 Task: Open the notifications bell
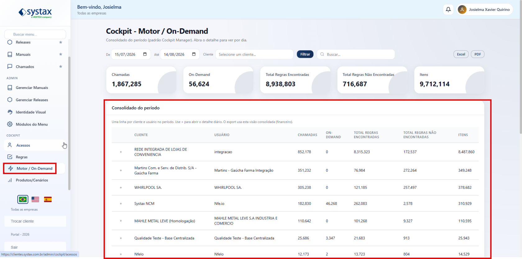click(x=448, y=10)
